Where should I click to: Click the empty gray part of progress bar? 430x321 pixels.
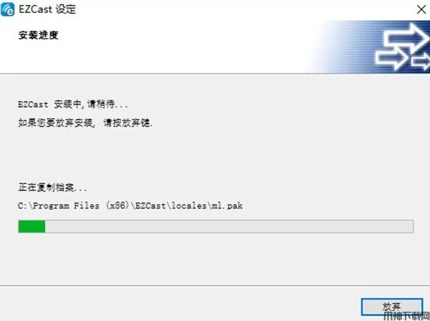(x=229, y=226)
